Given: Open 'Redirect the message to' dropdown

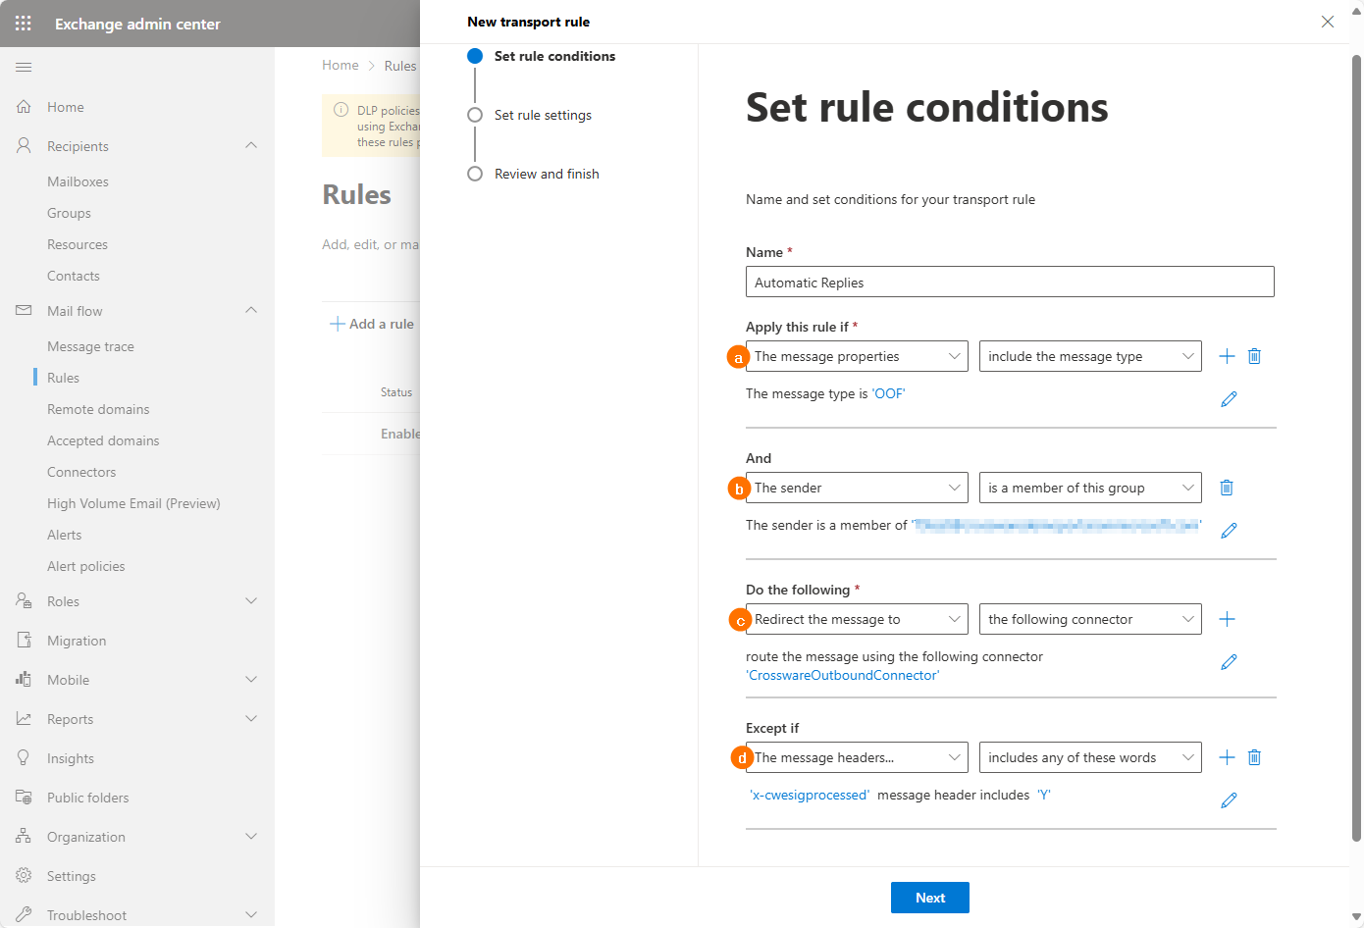Looking at the screenshot, I should click(x=857, y=619).
